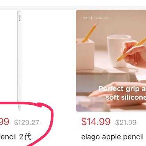Open the elago silicone cover product photo

pyautogui.click(x=111, y=61)
